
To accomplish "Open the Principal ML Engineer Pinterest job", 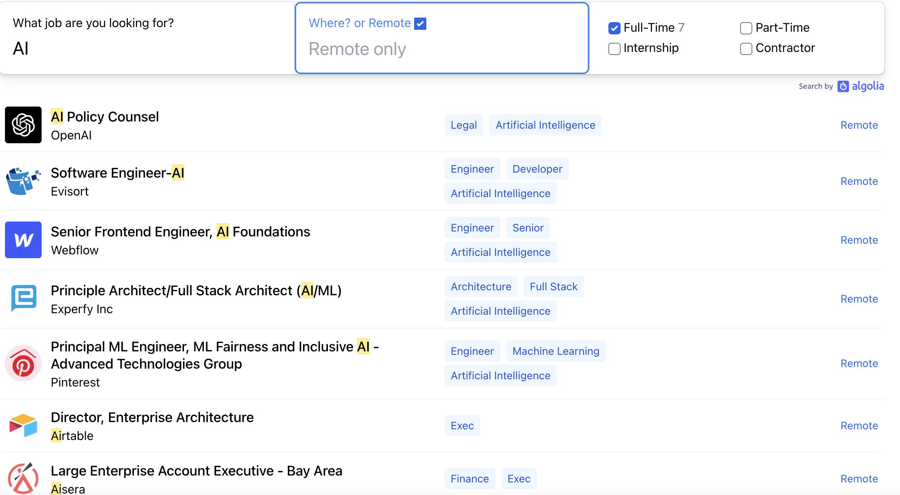I will pos(215,355).
